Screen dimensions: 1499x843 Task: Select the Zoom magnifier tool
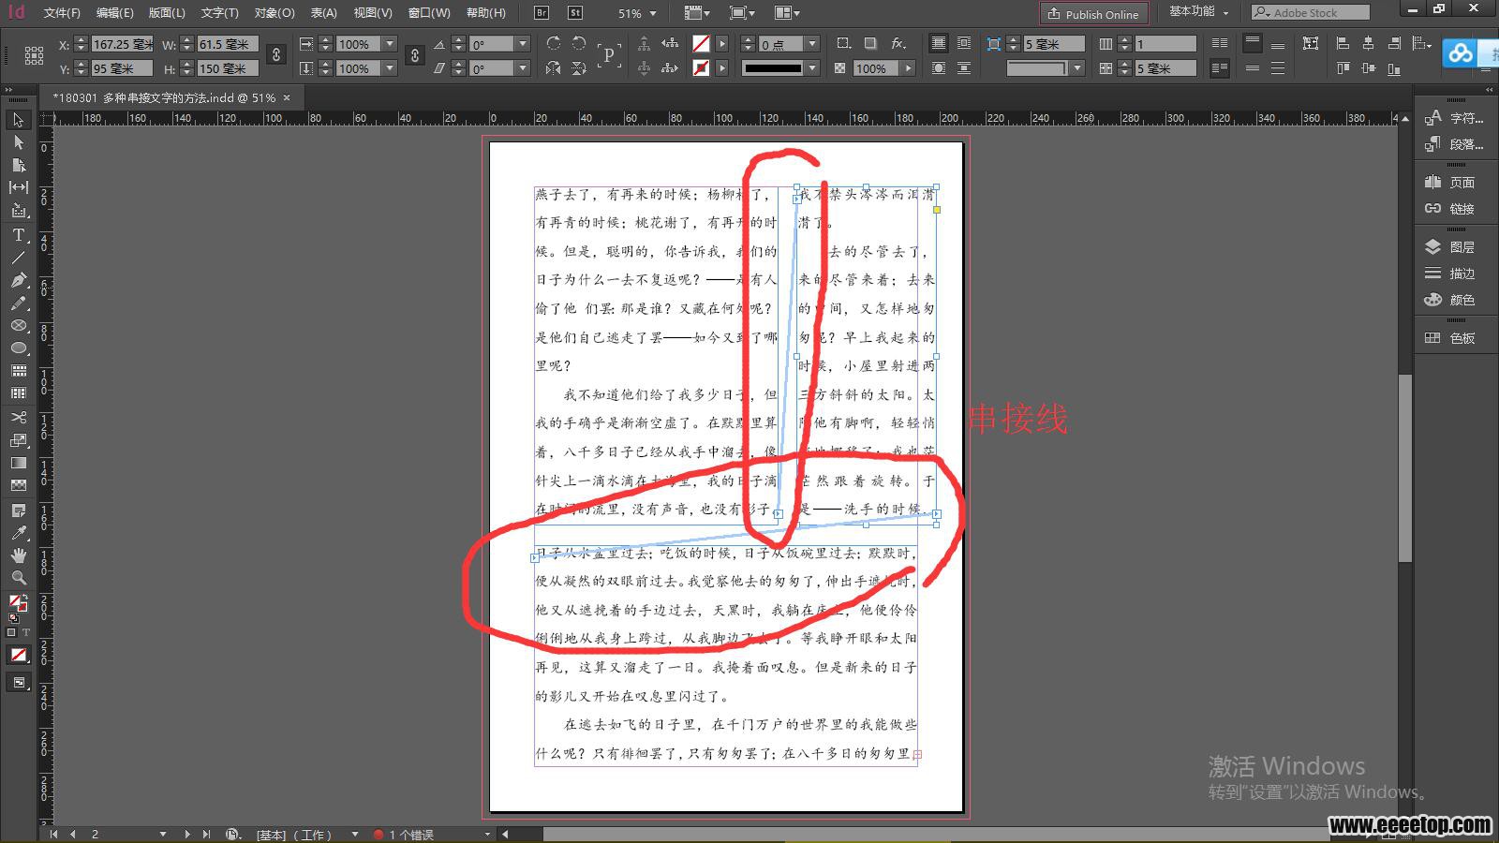18,578
